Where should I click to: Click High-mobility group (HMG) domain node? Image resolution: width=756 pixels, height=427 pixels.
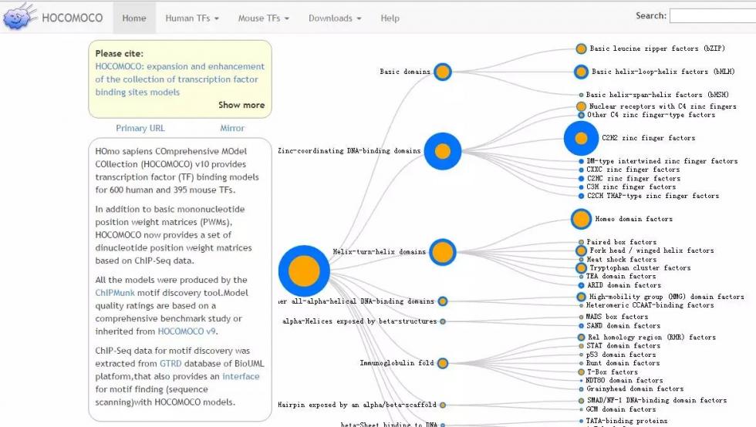(581, 297)
